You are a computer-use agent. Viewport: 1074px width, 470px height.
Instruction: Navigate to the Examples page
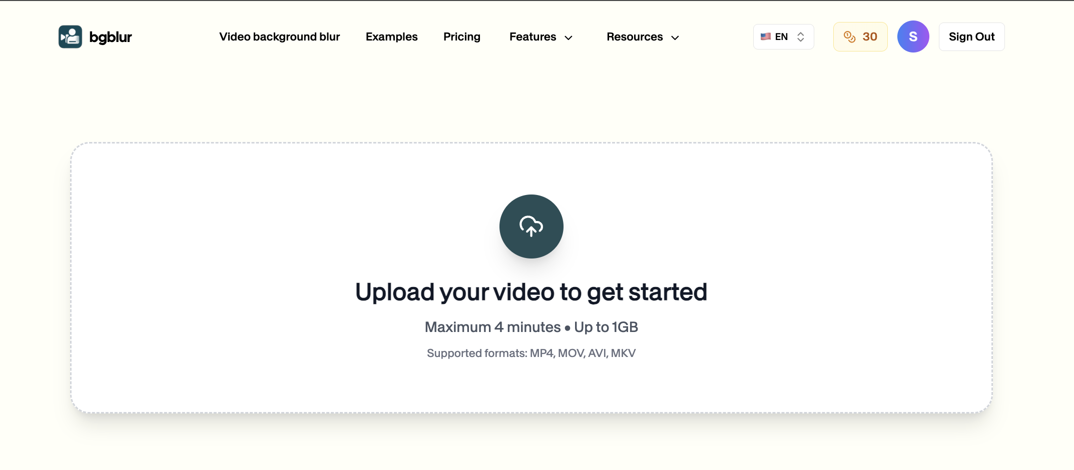[391, 36]
